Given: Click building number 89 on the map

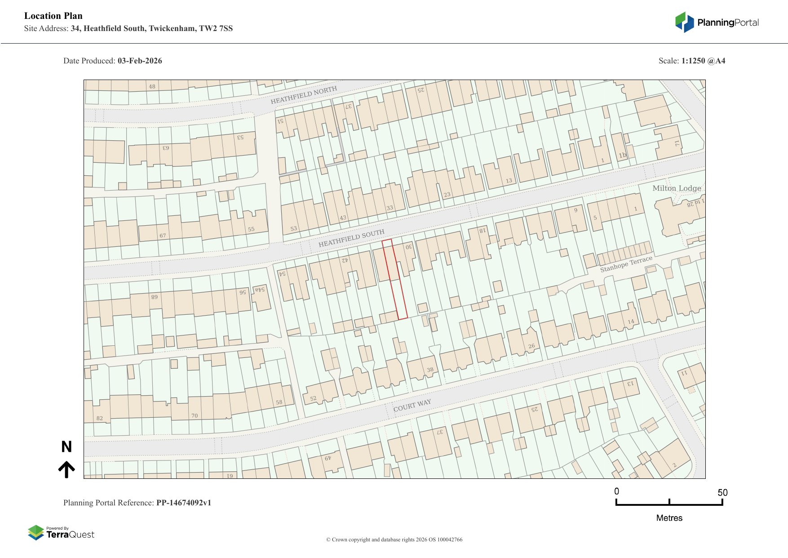Looking at the screenshot, I should tap(154, 297).
